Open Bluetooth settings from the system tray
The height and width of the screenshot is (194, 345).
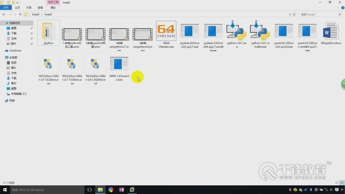(x=311, y=190)
